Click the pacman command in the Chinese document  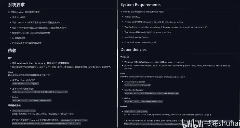click(25, 84)
